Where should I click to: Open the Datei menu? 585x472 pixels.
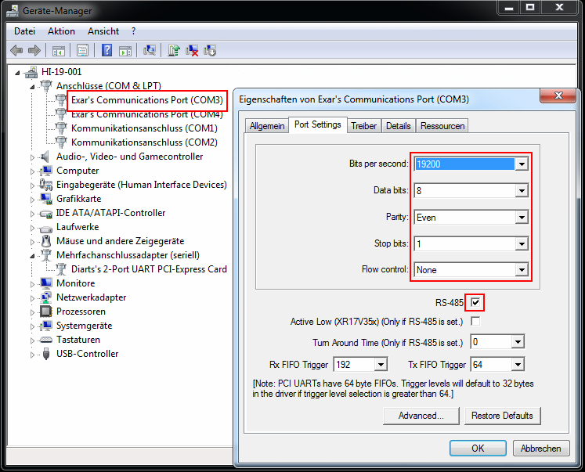24,31
